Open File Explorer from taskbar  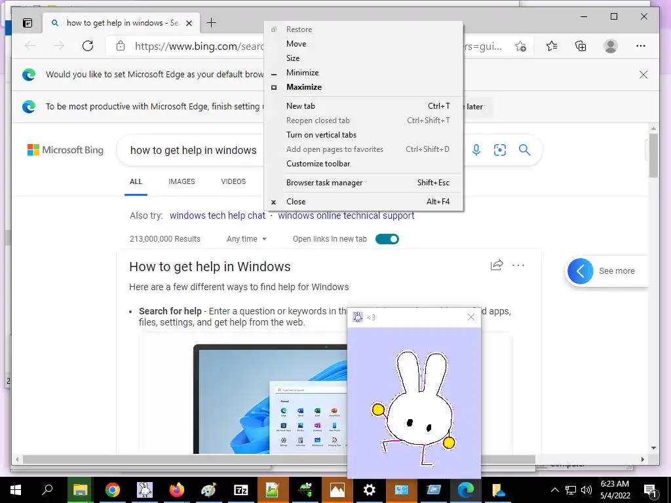(x=80, y=490)
